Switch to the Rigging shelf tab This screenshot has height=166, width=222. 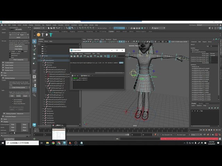(x=72, y=31)
